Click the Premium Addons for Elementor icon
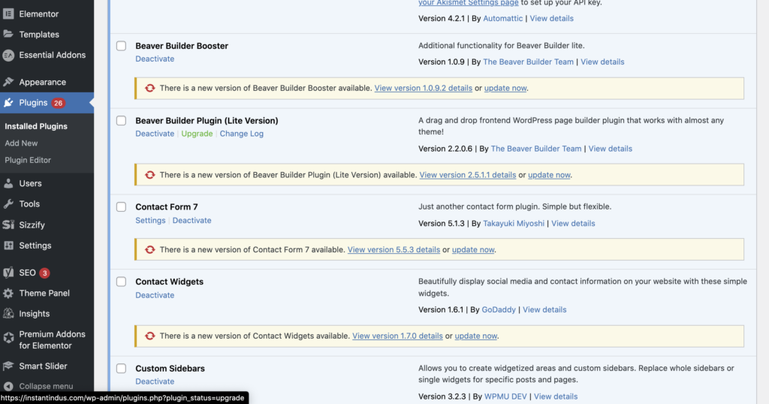This screenshot has width=769, height=404. point(8,337)
